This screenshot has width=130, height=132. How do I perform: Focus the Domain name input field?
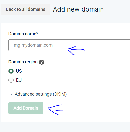(69, 45)
